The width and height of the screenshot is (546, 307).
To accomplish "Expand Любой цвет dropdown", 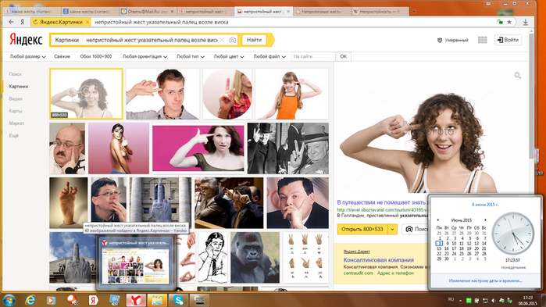I will coord(229,56).
